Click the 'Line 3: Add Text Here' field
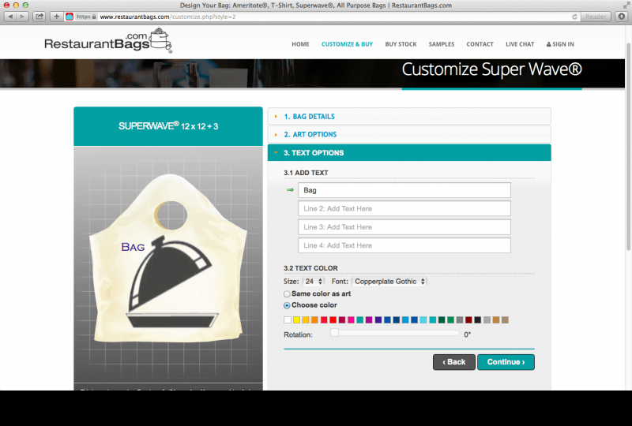 pyautogui.click(x=404, y=227)
